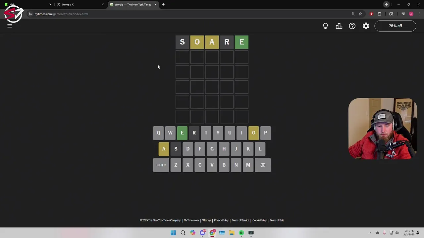Open a new browser tab
Screen dimensions: 424x238
(x=163, y=5)
